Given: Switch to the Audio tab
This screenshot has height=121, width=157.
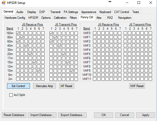Looking at the screenshot, I should pyautogui.click(x=20, y=12).
